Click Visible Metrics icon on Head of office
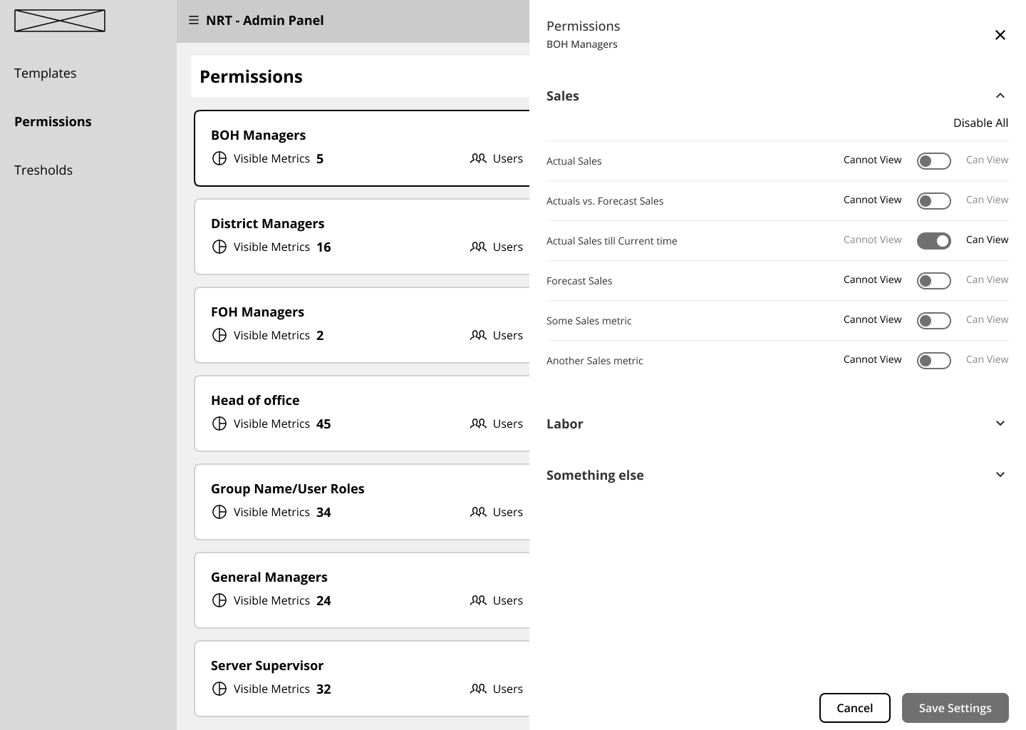This screenshot has width=1026, height=730. tap(219, 423)
